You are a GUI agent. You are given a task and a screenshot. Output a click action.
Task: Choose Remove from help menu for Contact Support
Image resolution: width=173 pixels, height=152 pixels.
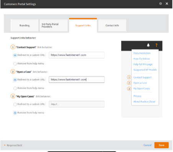pyautogui.click(x=15, y=64)
